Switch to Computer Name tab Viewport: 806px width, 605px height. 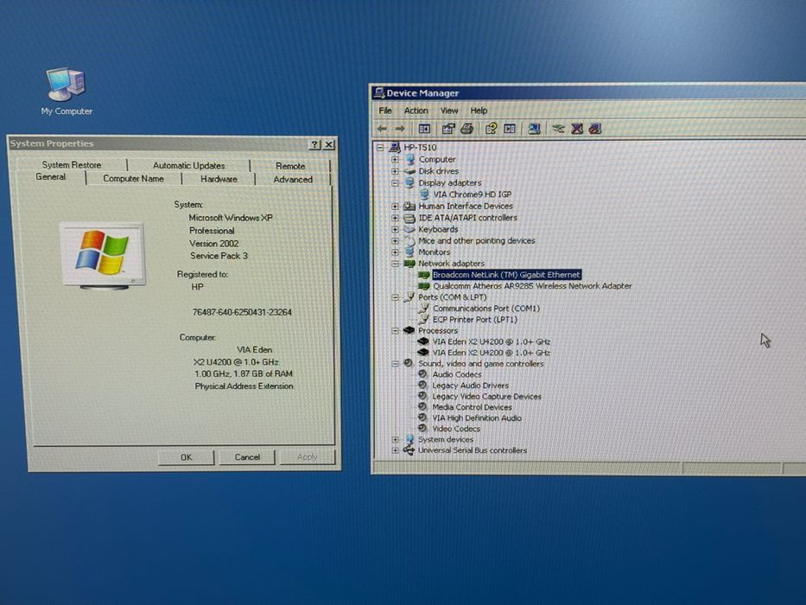(133, 179)
